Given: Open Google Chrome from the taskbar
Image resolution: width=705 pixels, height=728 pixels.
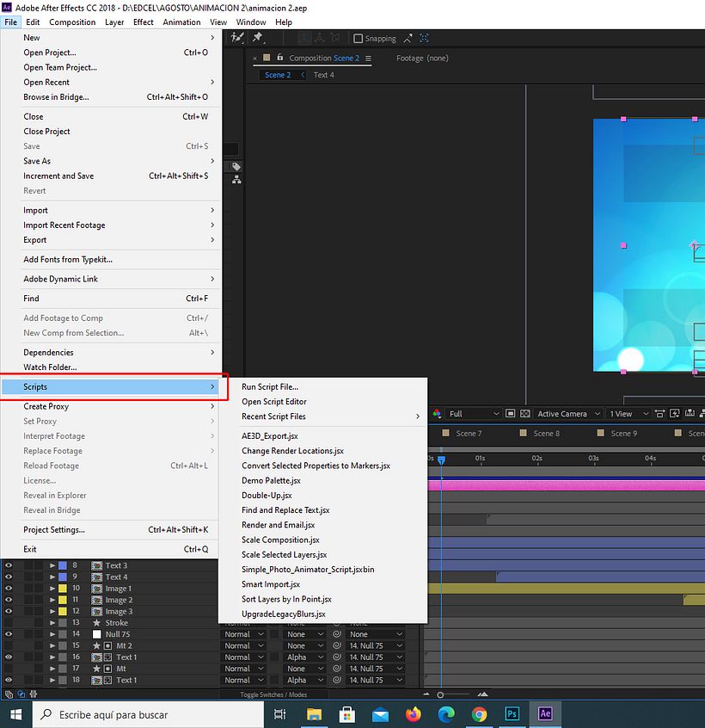Looking at the screenshot, I should pos(479,713).
